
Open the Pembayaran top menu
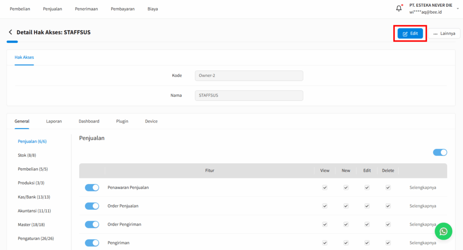(x=123, y=9)
